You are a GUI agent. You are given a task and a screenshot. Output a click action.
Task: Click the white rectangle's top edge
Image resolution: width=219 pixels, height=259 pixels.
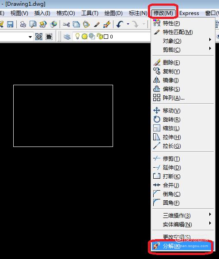point(63,85)
